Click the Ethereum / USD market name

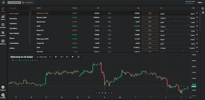(43, 13)
